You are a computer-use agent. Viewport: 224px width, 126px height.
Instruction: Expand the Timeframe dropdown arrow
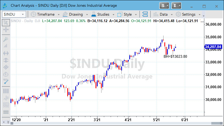tap(59, 15)
